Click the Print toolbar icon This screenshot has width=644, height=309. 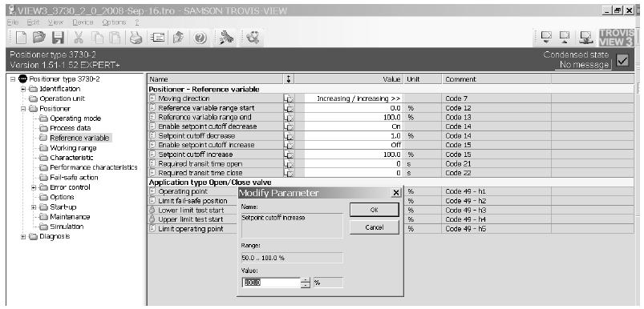136,38
